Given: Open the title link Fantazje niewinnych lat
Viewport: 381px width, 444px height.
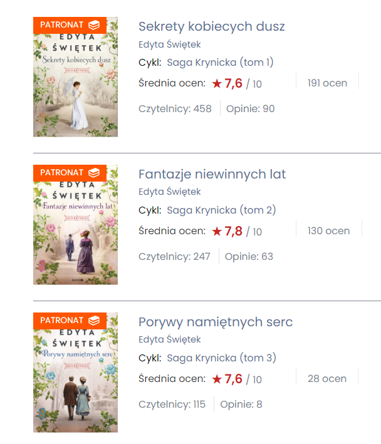Looking at the screenshot, I should coord(212,174).
